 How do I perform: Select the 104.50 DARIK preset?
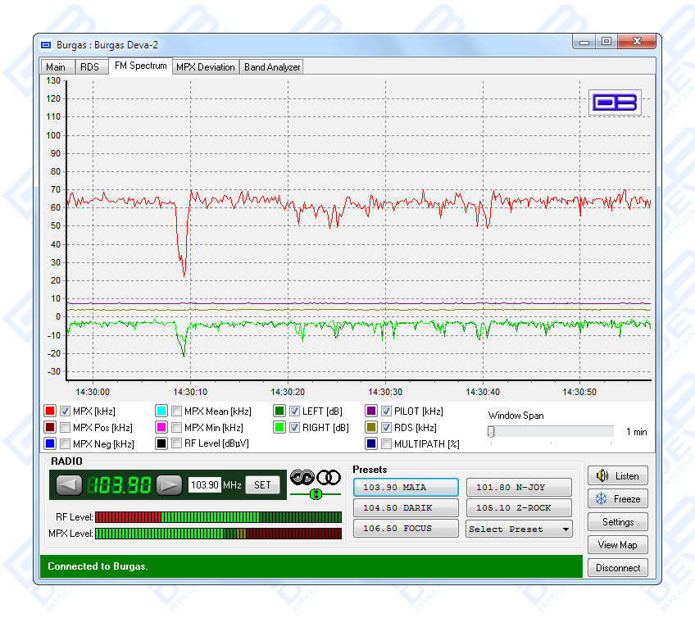point(405,508)
